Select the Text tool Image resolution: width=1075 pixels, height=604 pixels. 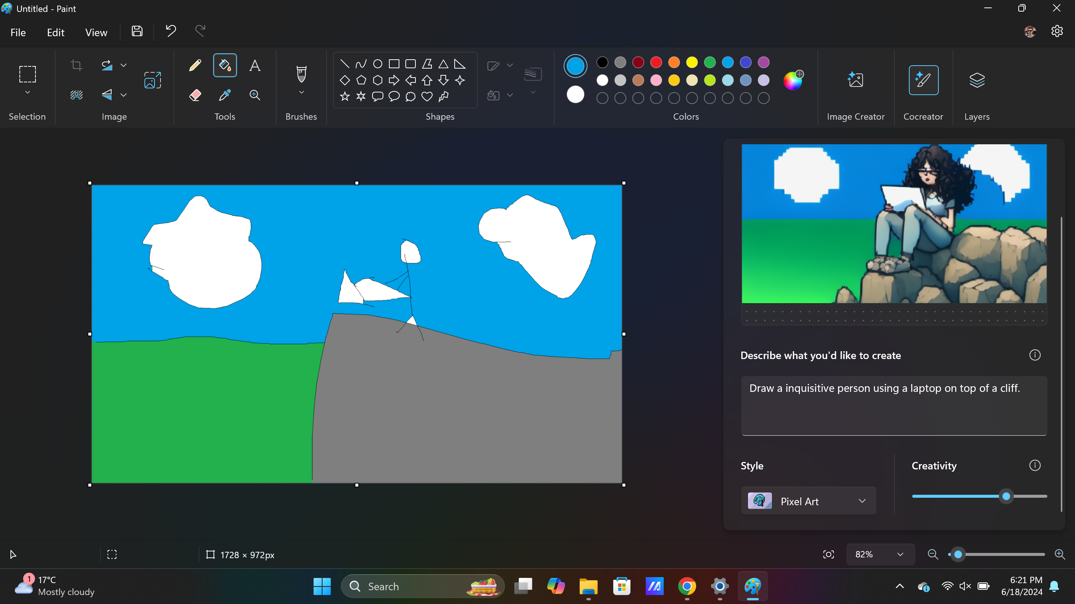coord(255,66)
